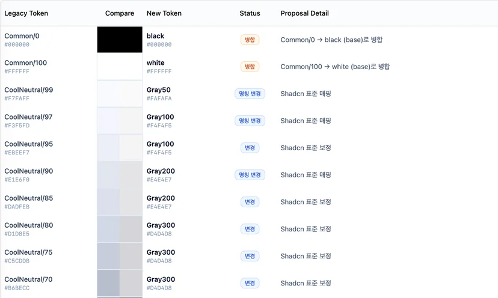Click the 병합 badge for Common/0
This screenshot has height=298, width=498.
click(250, 40)
